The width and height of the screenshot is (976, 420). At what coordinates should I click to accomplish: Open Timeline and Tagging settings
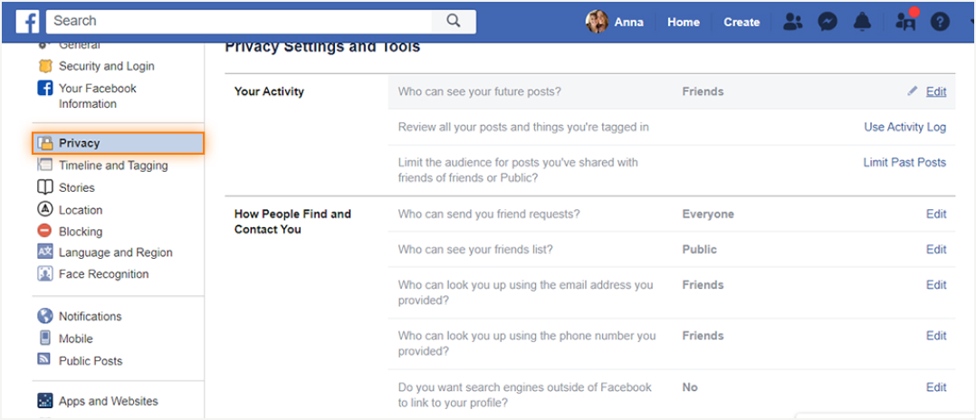click(x=113, y=166)
